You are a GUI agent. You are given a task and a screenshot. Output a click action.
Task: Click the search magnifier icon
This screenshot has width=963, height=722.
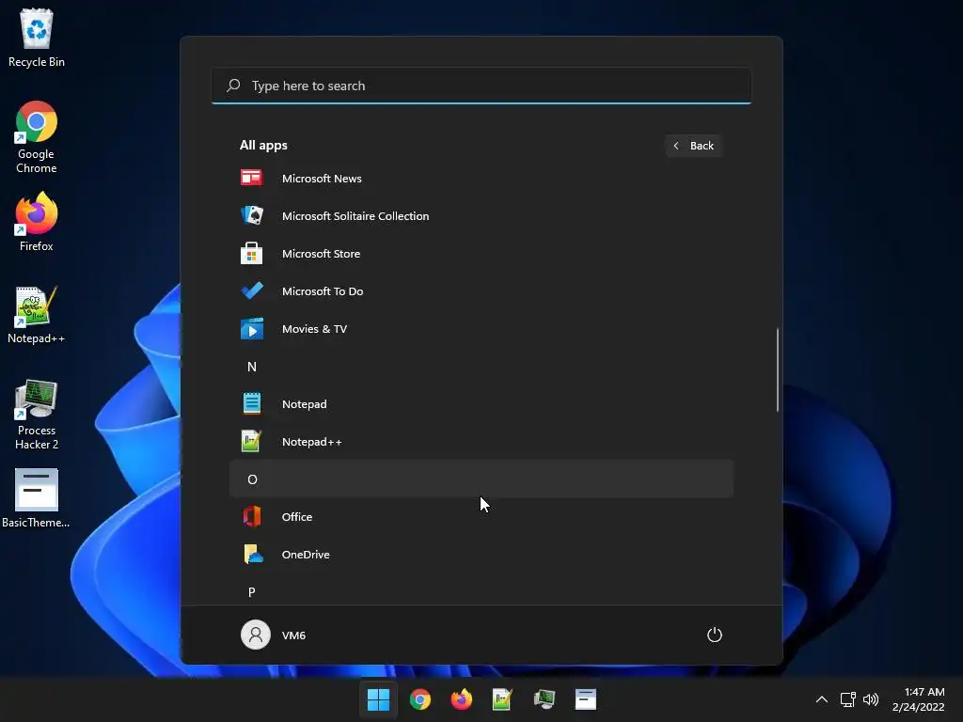(233, 86)
